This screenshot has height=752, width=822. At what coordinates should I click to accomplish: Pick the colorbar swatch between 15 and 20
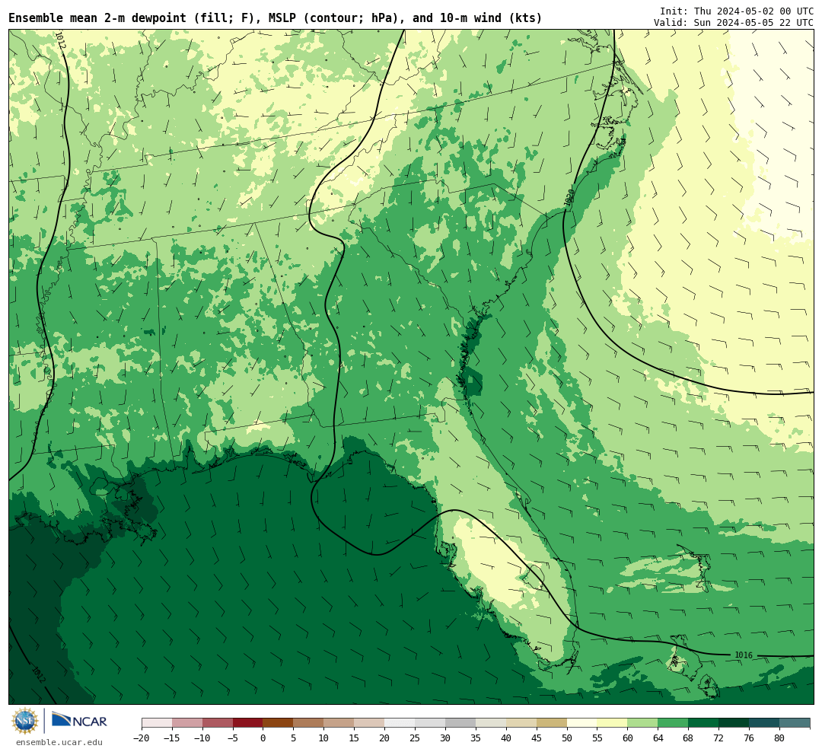(x=370, y=723)
